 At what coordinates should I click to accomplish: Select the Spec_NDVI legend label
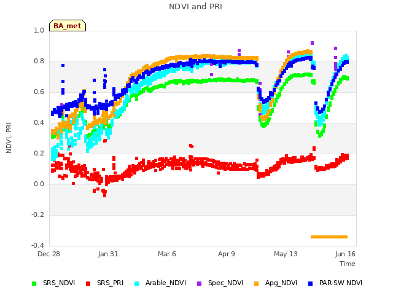[225, 283]
